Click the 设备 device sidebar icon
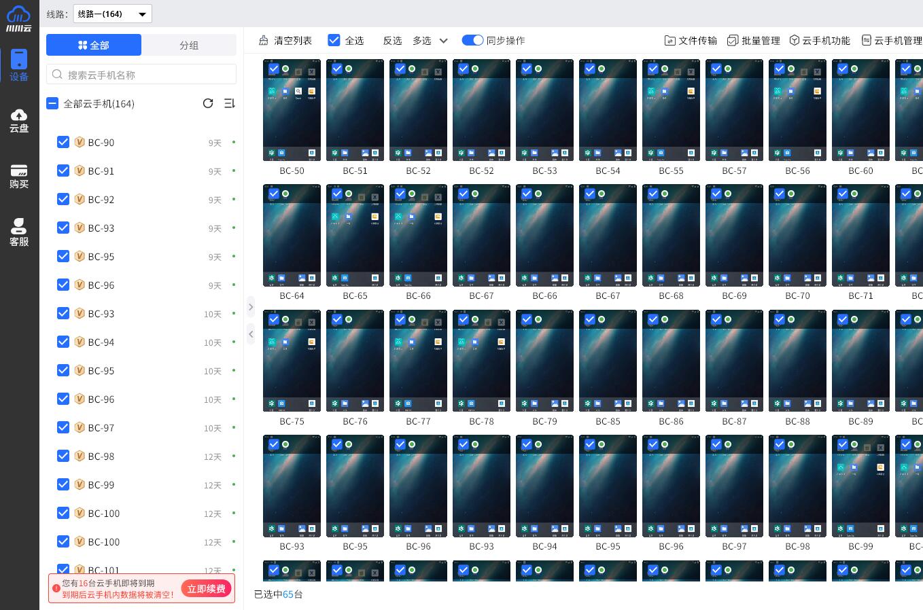923x610 pixels. (x=19, y=66)
